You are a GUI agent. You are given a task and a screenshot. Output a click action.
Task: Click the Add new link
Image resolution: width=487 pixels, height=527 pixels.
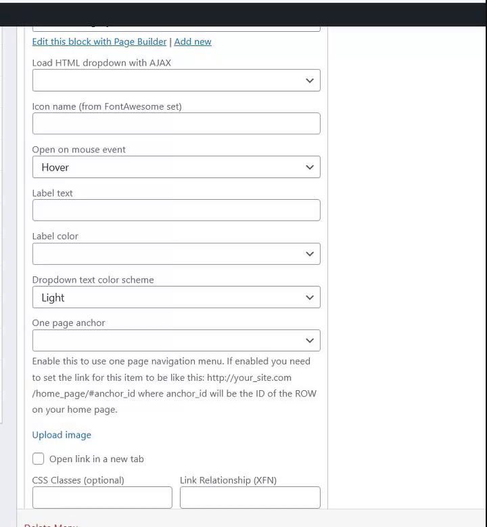tap(193, 41)
